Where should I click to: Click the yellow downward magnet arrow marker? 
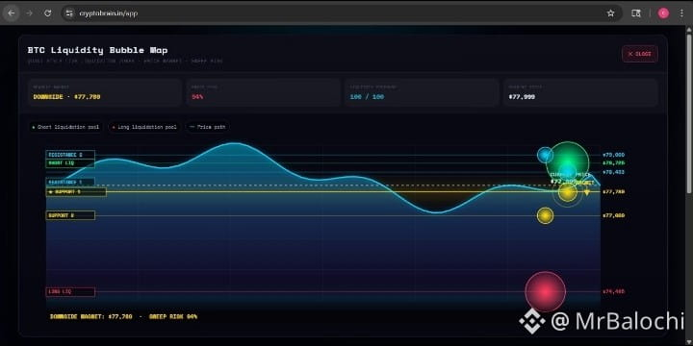tap(586, 192)
